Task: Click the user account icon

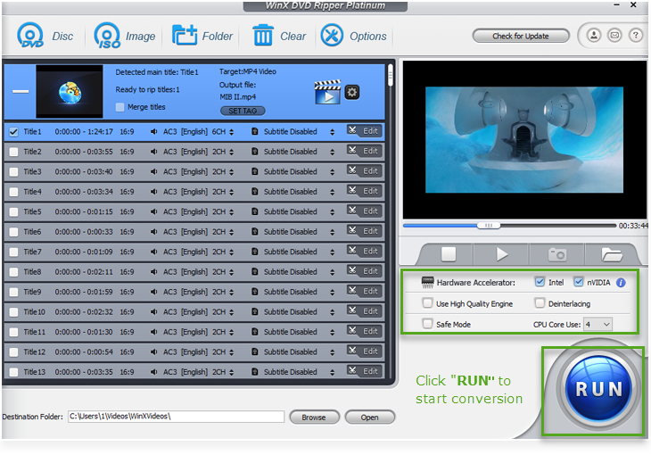Action: click(594, 36)
